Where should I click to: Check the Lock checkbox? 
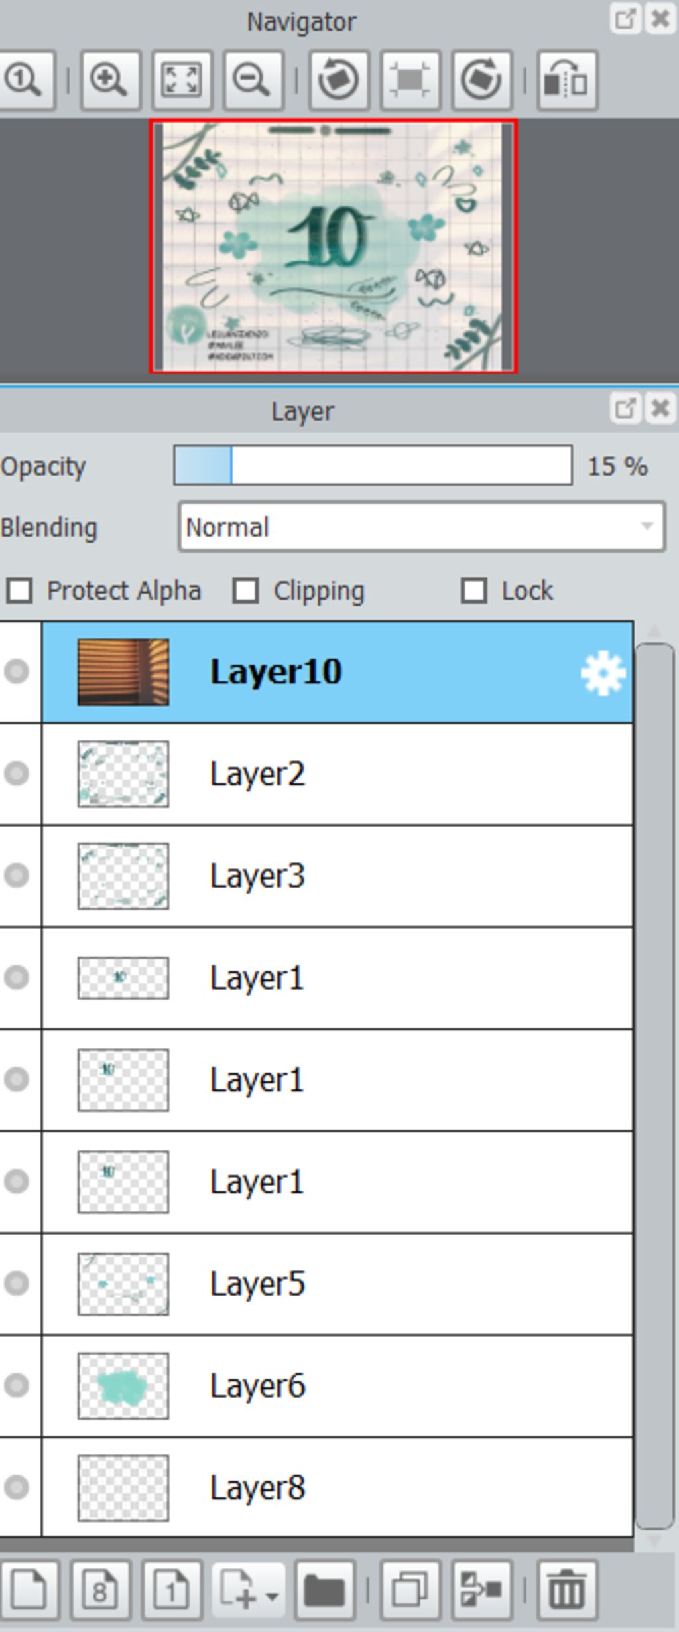[473, 590]
